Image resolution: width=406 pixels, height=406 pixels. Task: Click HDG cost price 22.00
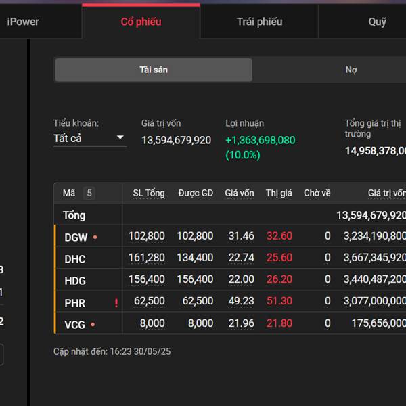pyautogui.click(x=242, y=279)
